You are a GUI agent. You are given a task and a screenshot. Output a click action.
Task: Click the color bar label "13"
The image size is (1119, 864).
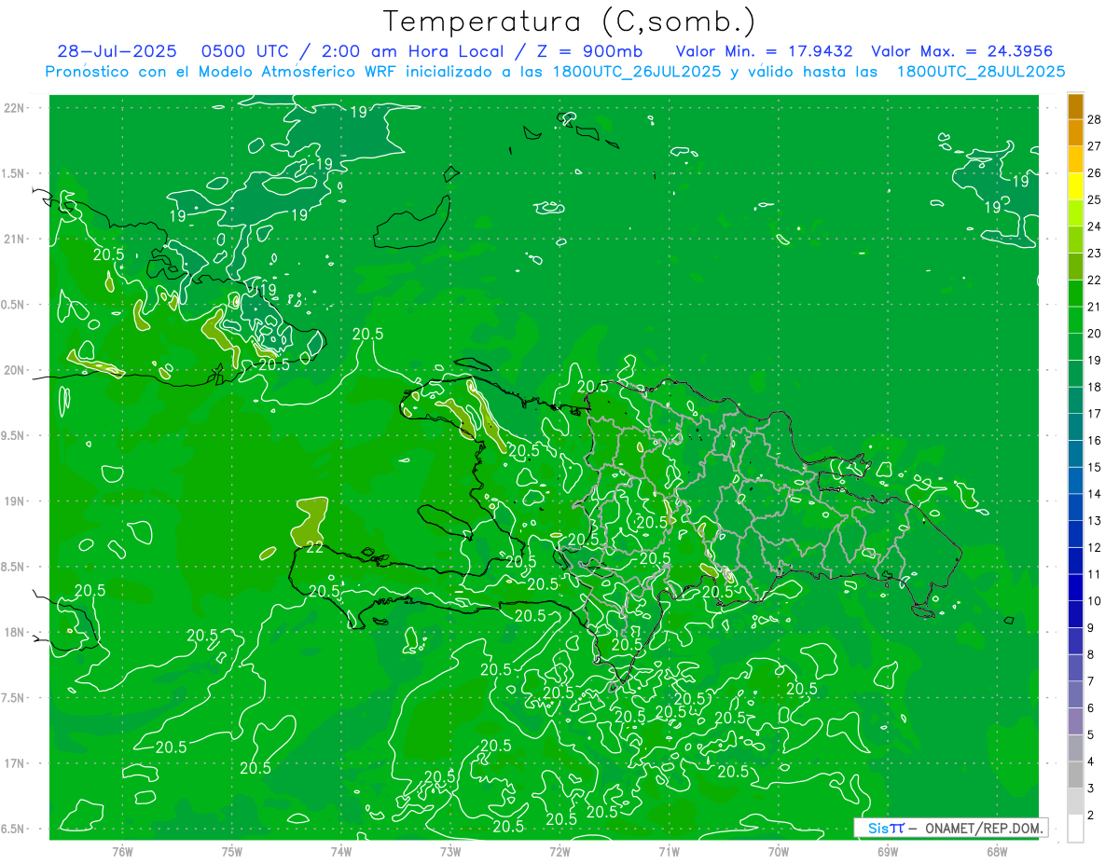(1094, 521)
